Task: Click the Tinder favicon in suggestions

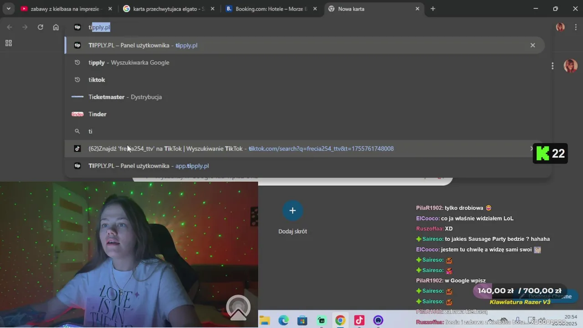Action: tap(77, 114)
